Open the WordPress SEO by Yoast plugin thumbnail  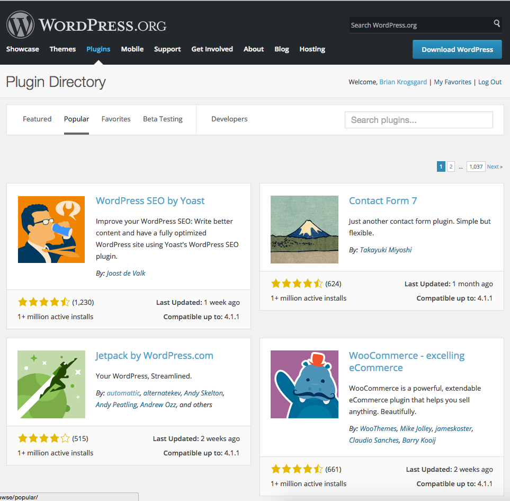(51, 230)
